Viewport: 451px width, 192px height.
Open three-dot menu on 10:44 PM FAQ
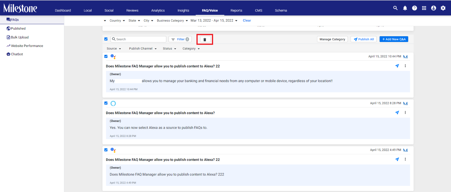[x=405, y=66]
